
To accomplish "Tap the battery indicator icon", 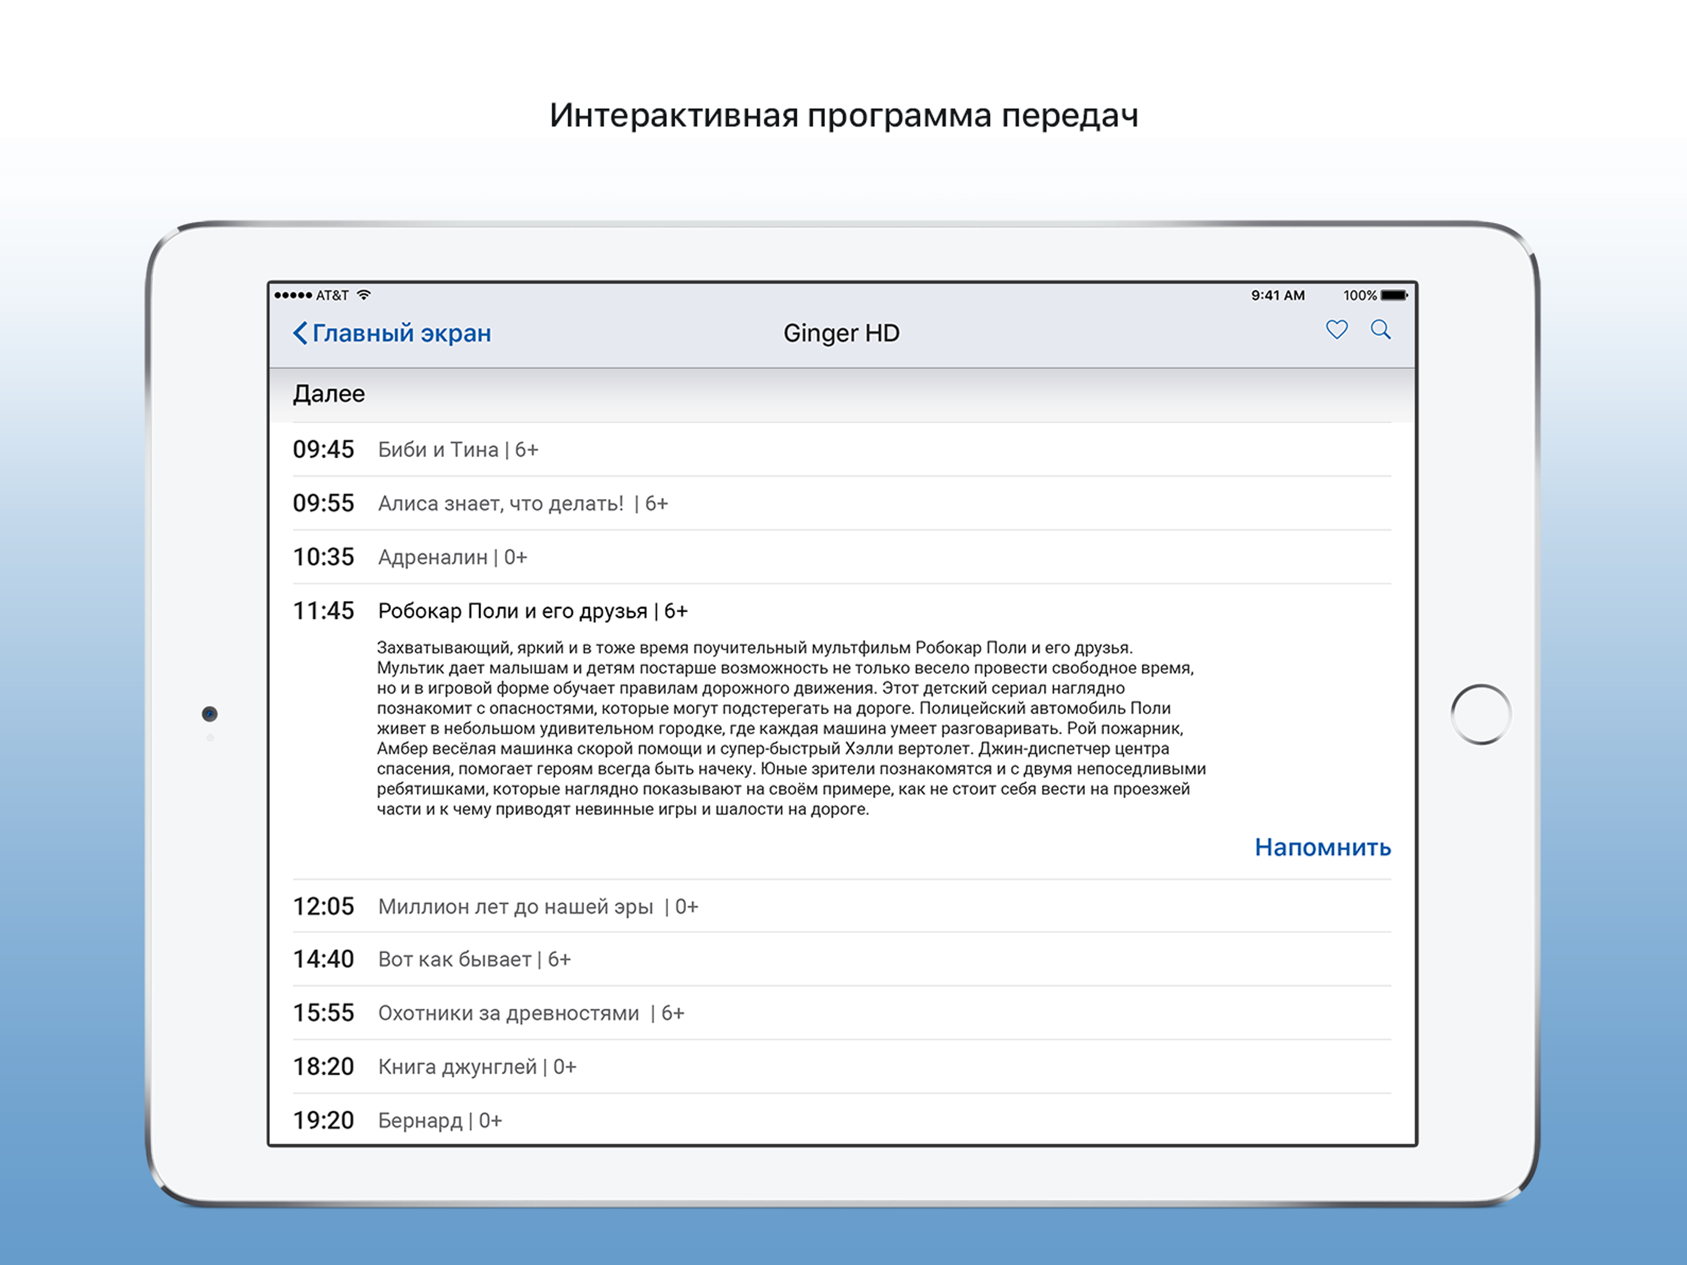I will (x=1393, y=295).
